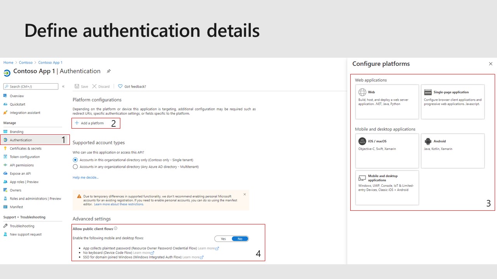Set public client flows toggle to Yes

click(223, 239)
